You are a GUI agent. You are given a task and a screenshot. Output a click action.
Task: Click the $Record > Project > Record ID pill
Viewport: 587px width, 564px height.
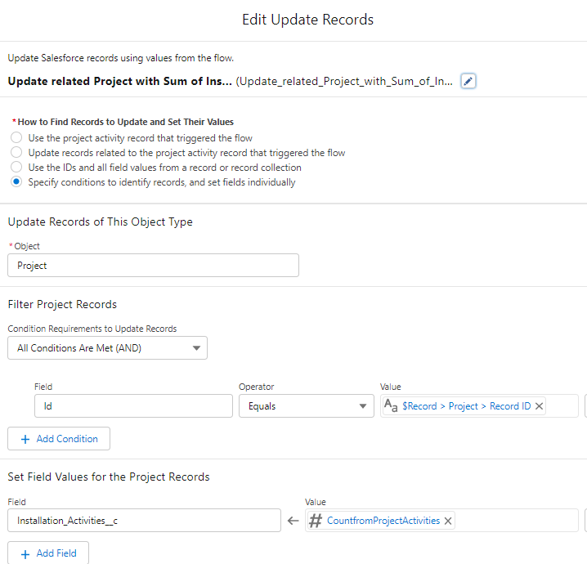point(466,406)
